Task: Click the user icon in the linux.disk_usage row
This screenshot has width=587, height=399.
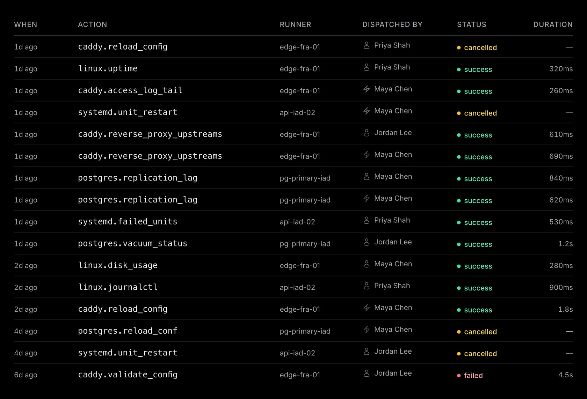Action: pyautogui.click(x=367, y=264)
